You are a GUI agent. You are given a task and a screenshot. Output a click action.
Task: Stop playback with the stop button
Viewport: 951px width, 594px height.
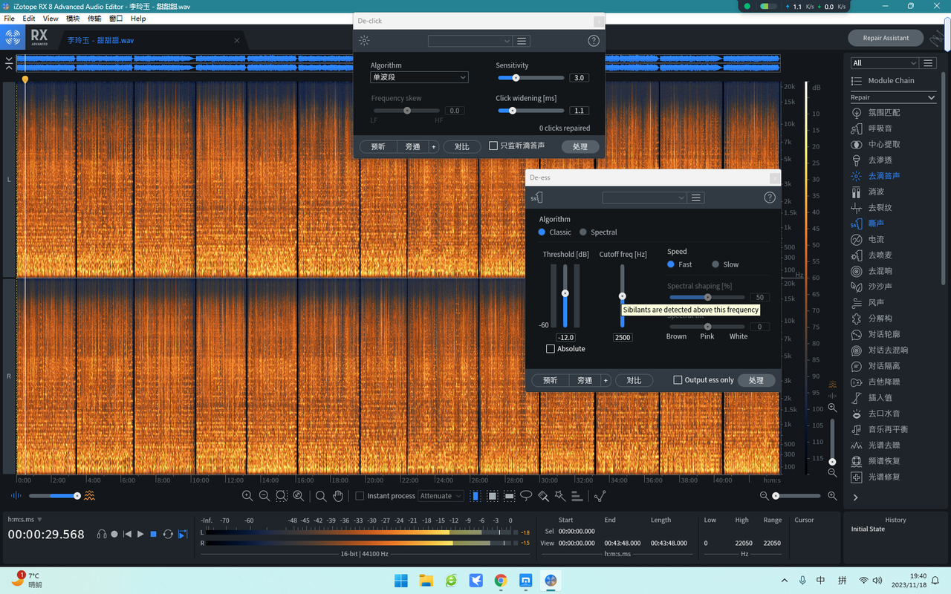tap(154, 534)
